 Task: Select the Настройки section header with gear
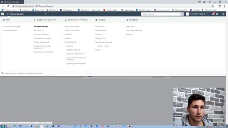132,20
